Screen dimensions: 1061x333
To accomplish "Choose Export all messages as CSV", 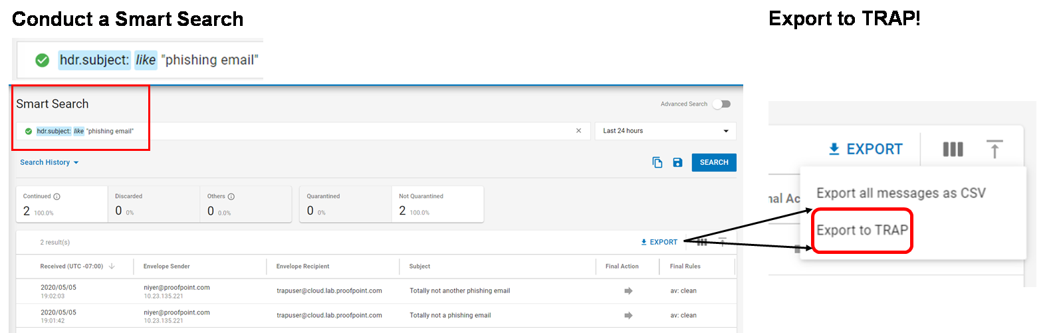I will pos(901,193).
